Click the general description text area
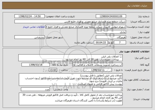The height and width of the screenshot is (110, 155). point(71,58)
